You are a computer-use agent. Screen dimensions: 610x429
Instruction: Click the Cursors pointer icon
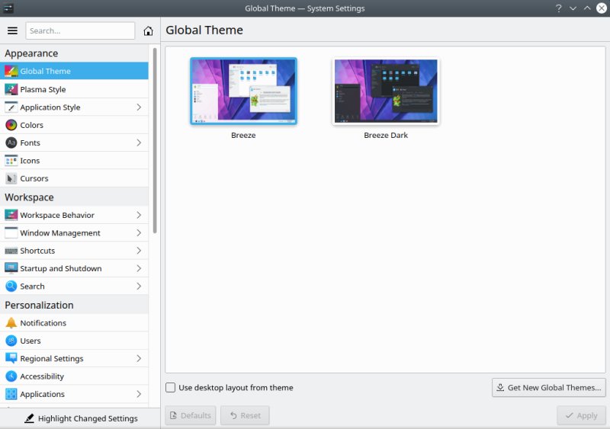click(11, 178)
